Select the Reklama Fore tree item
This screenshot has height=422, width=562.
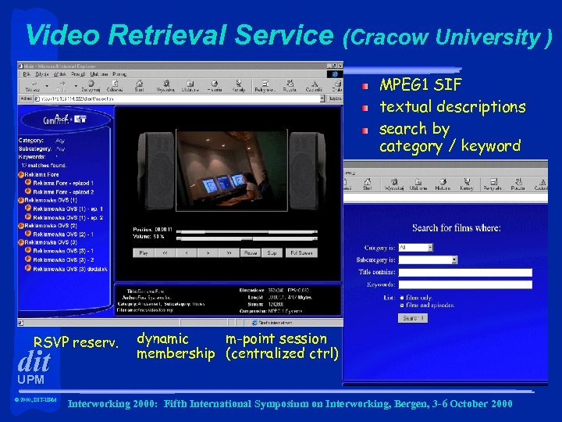(x=39, y=174)
